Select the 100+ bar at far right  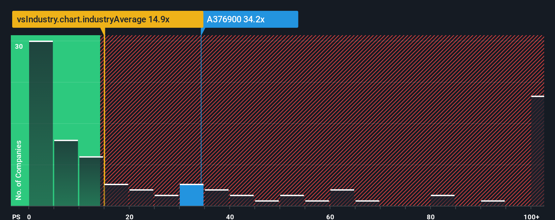(x=538, y=151)
